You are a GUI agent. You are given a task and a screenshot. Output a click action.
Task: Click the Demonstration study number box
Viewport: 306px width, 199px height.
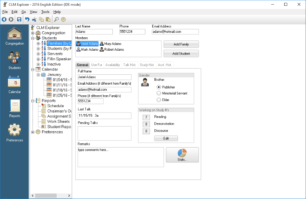[146, 124]
